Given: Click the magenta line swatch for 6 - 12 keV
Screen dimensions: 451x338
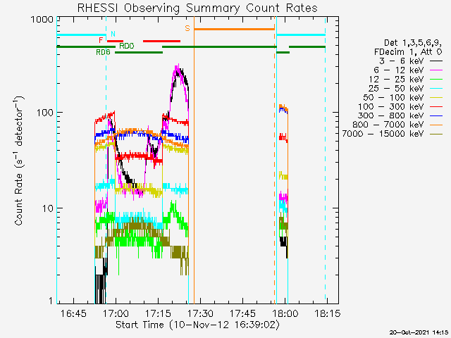Looking at the screenshot, I should (436, 70).
